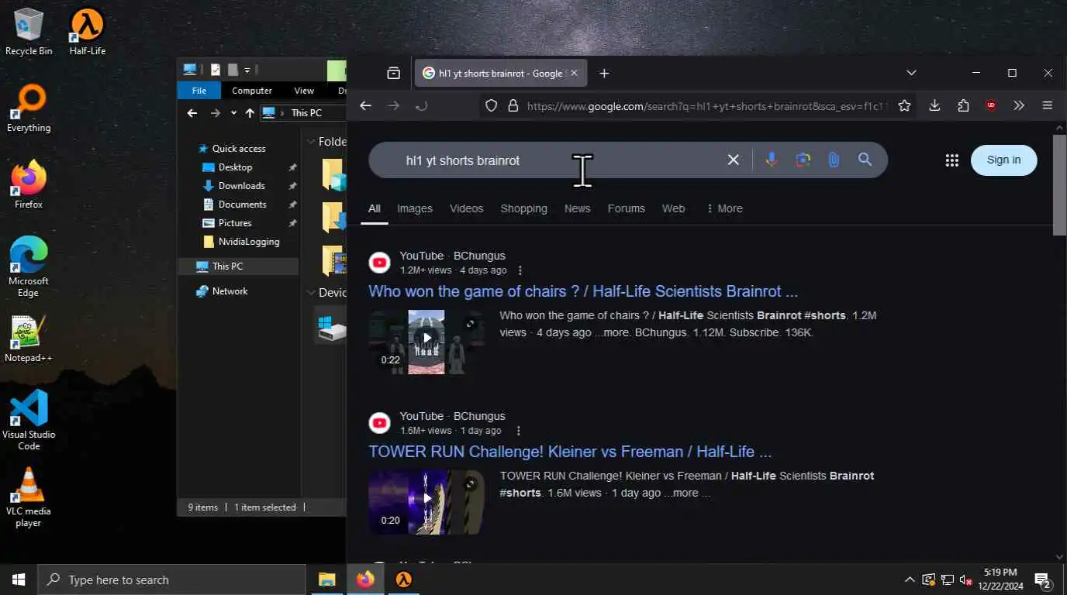The width and height of the screenshot is (1067, 595).
Task: Show more Firefox toolbar tools
Action: pos(1019,106)
